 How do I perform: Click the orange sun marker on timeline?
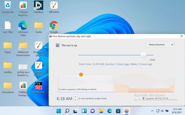tap(81, 74)
